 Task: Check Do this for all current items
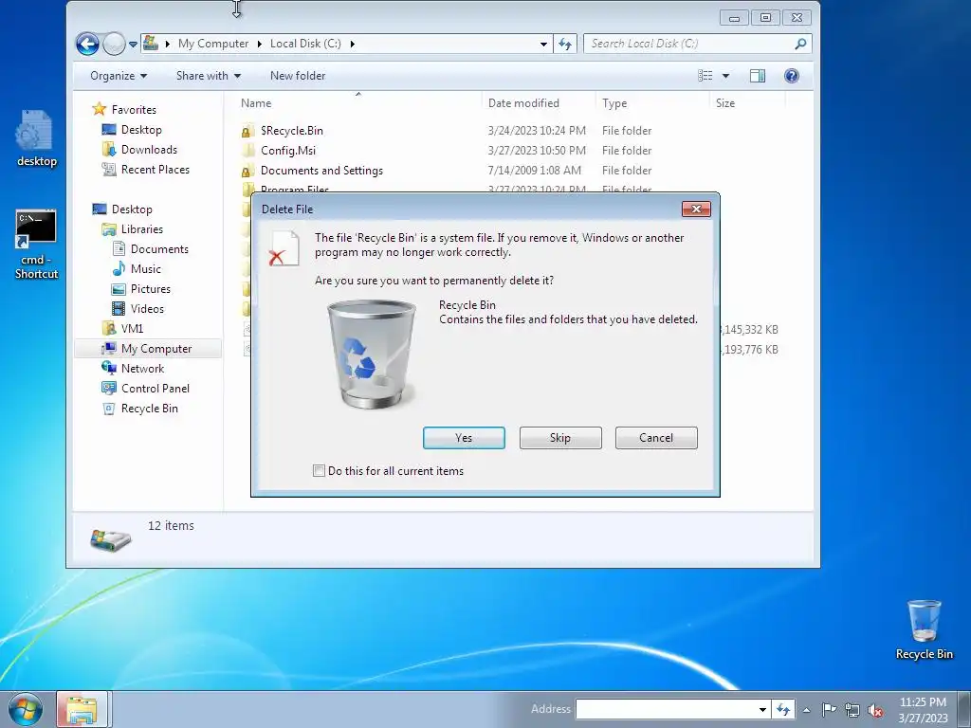point(319,470)
